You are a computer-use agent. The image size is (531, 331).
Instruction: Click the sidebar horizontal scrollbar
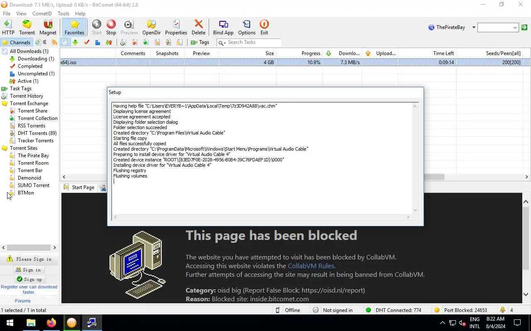pyautogui.click(x=29, y=247)
